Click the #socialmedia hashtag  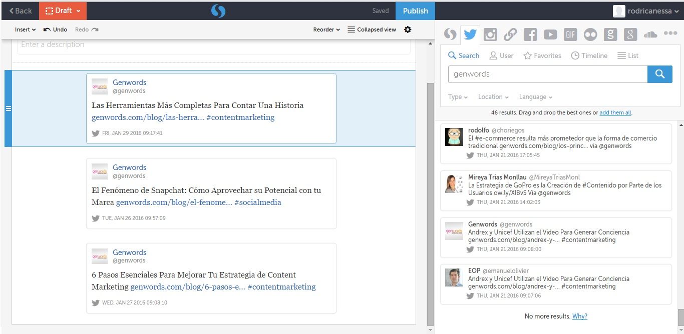(x=257, y=202)
